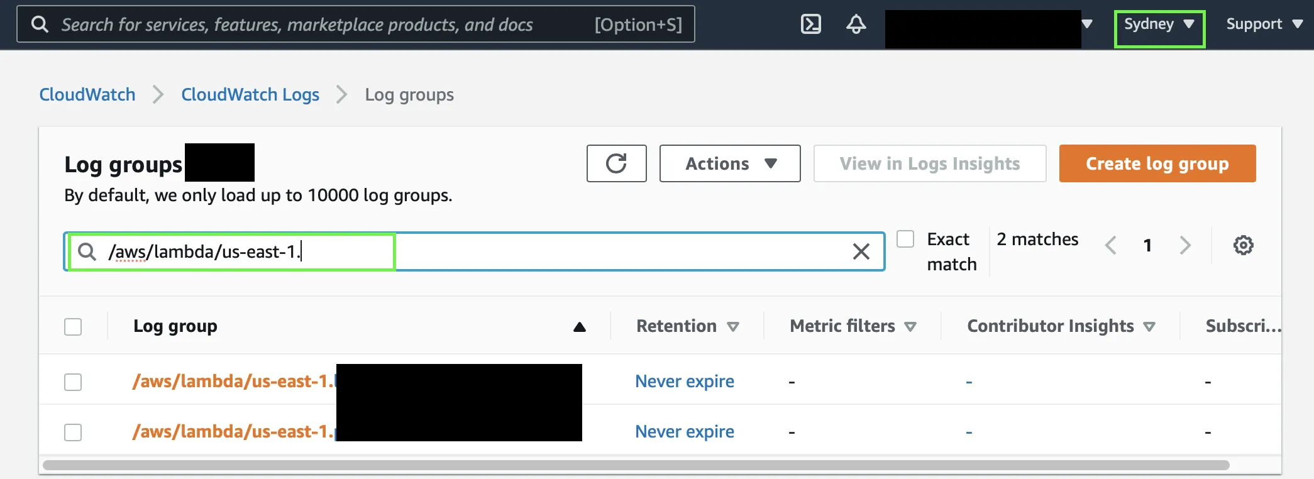The height and width of the screenshot is (479, 1314).
Task: Open the Support menu
Action: click(1264, 25)
